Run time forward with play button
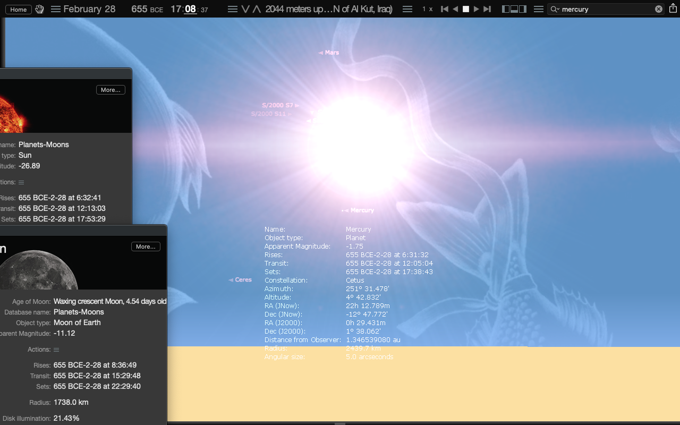 (x=476, y=9)
